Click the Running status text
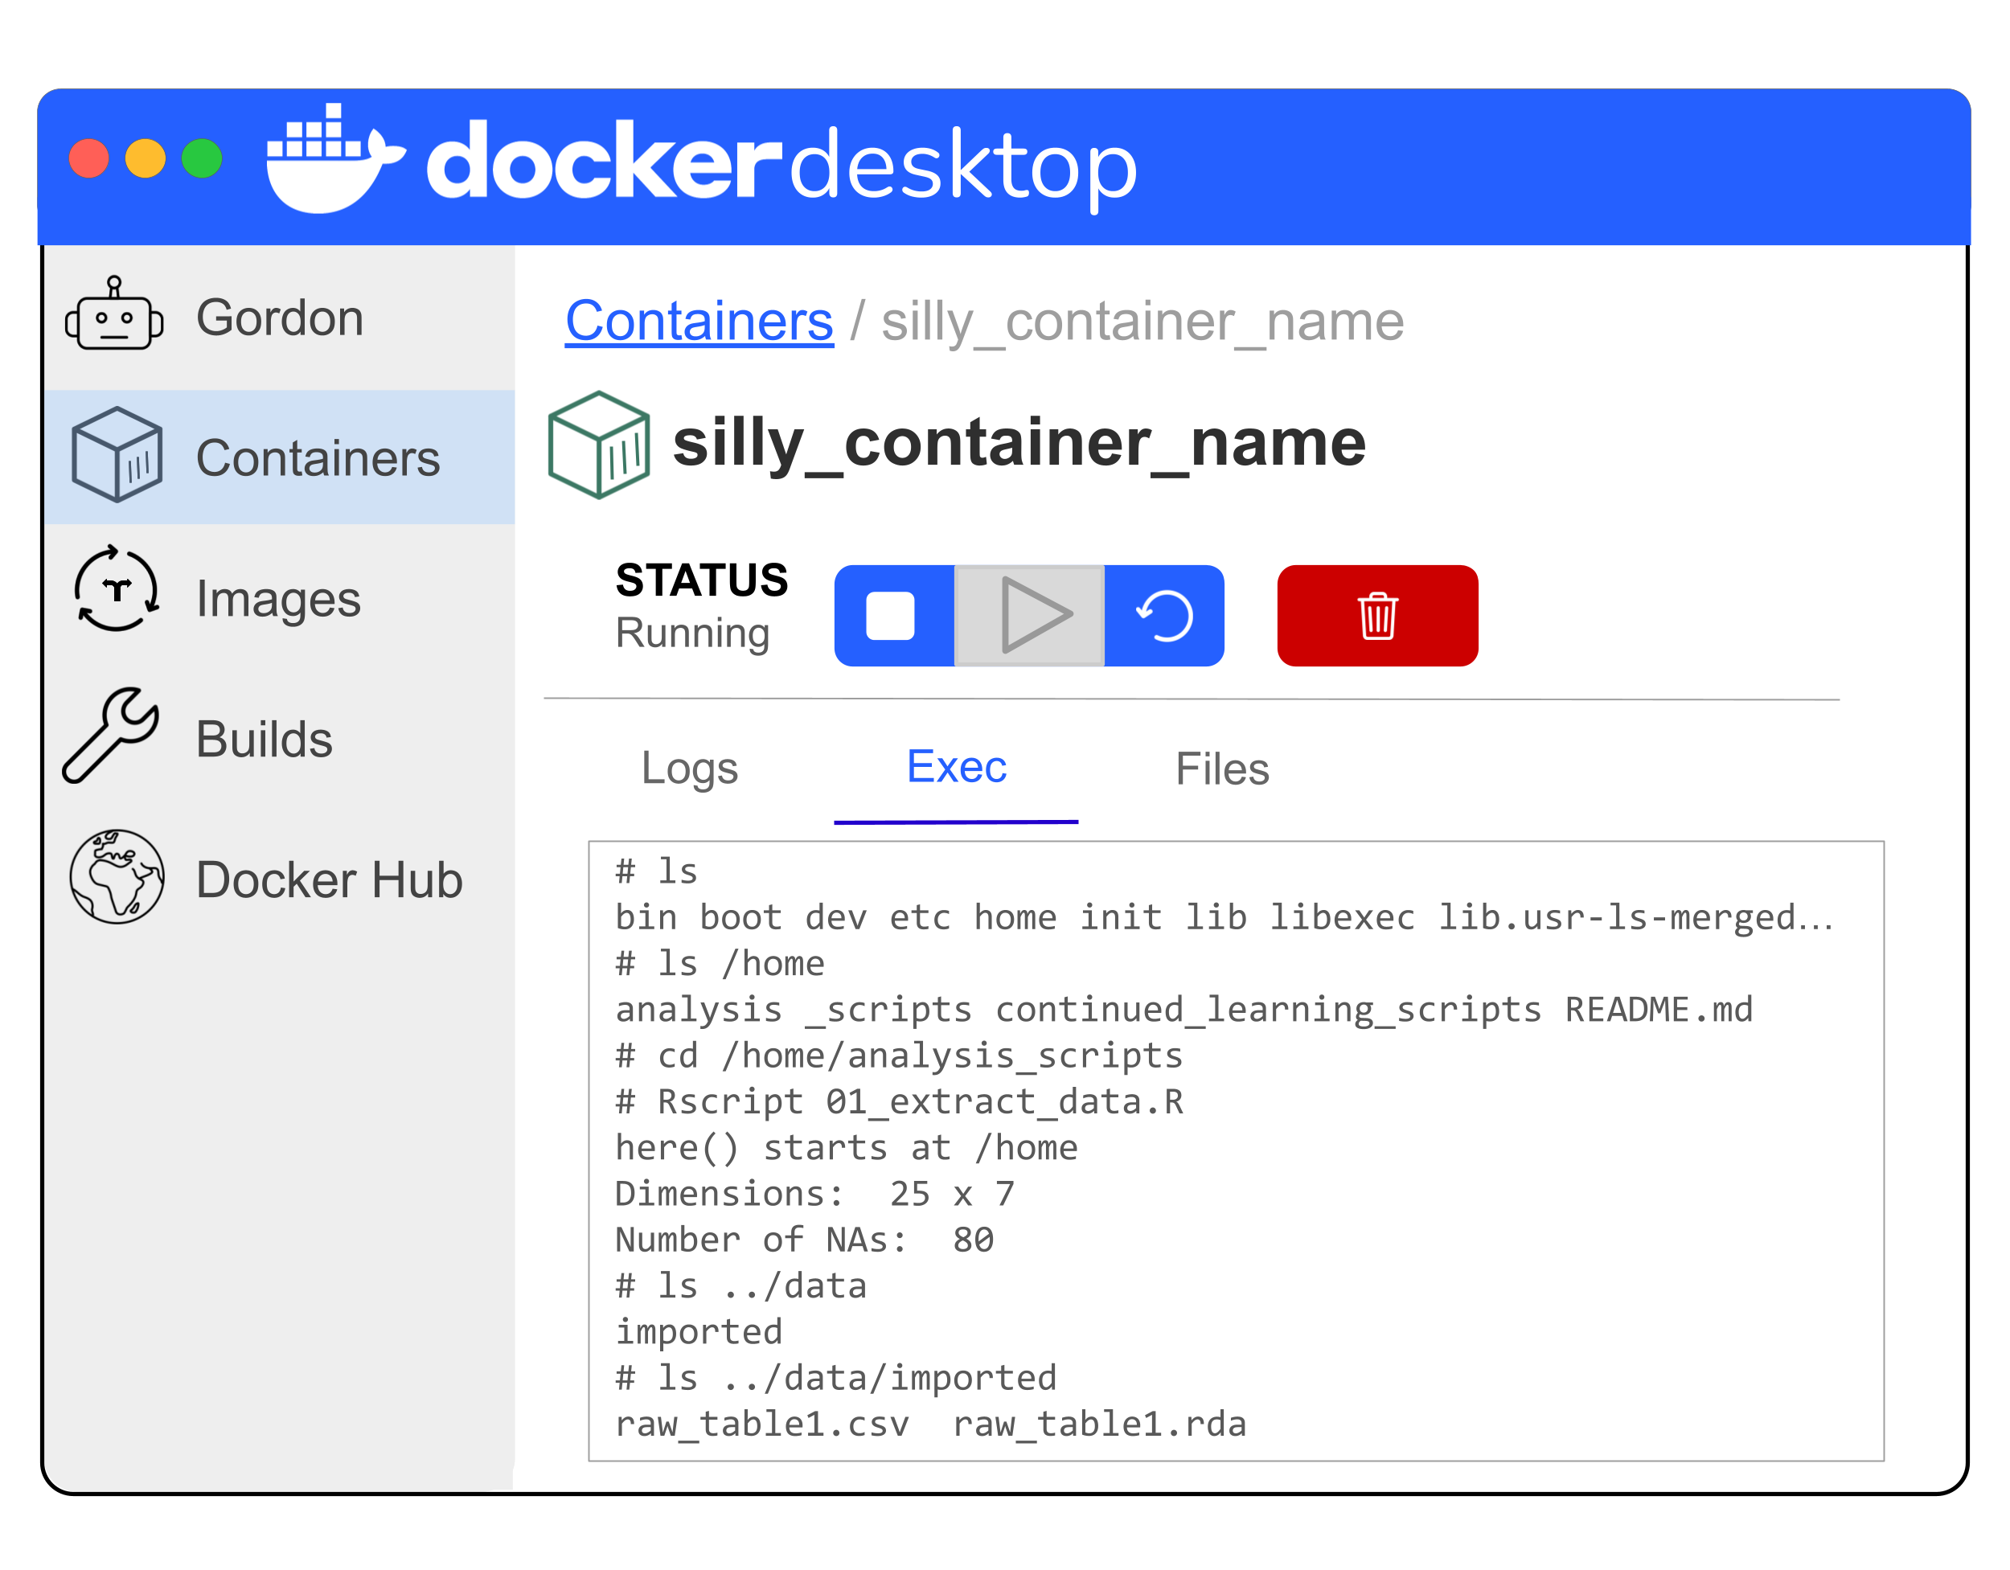This screenshot has width=2010, height=1570. [x=692, y=633]
